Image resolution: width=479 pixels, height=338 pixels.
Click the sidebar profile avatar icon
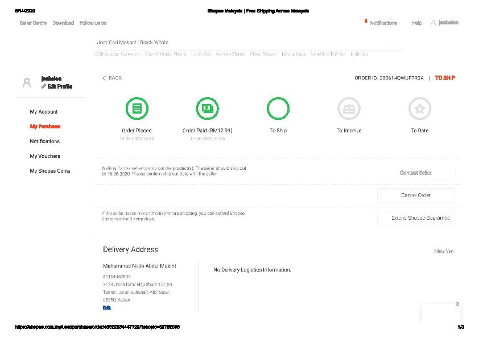27,83
